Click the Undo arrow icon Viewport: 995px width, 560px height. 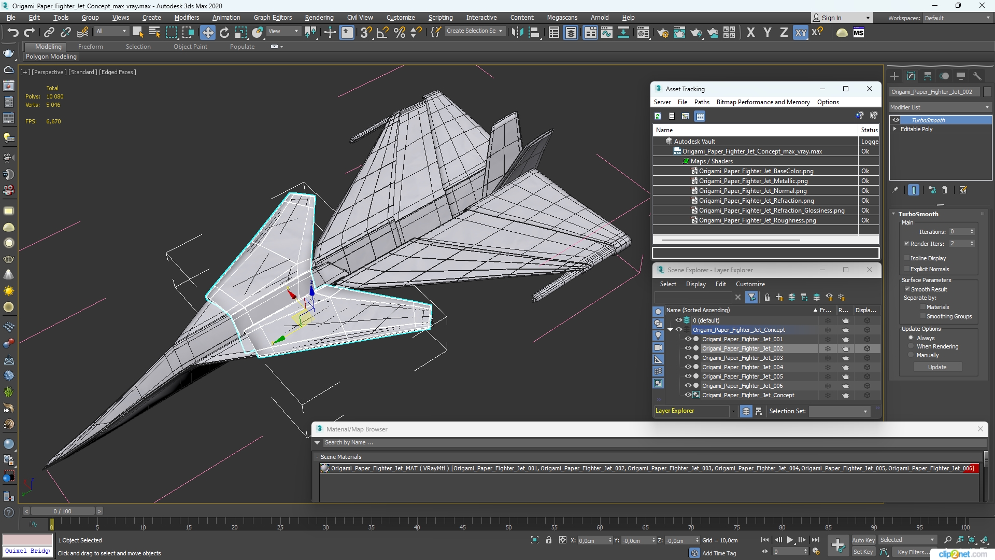point(12,33)
